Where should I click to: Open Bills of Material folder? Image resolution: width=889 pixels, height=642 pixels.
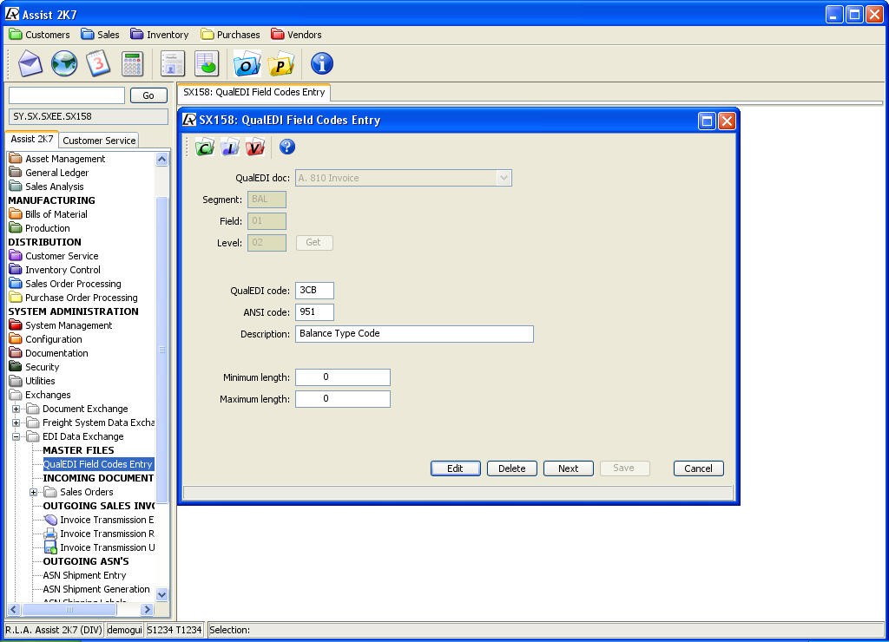pos(49,214)
